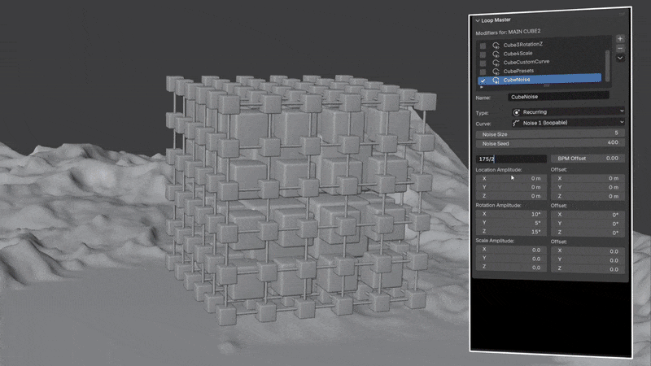Click the loop icon beside Cube3RotationZ
The width and height of the screenshot is (651, 366).
pyautogui.click(x=496, y=45)
